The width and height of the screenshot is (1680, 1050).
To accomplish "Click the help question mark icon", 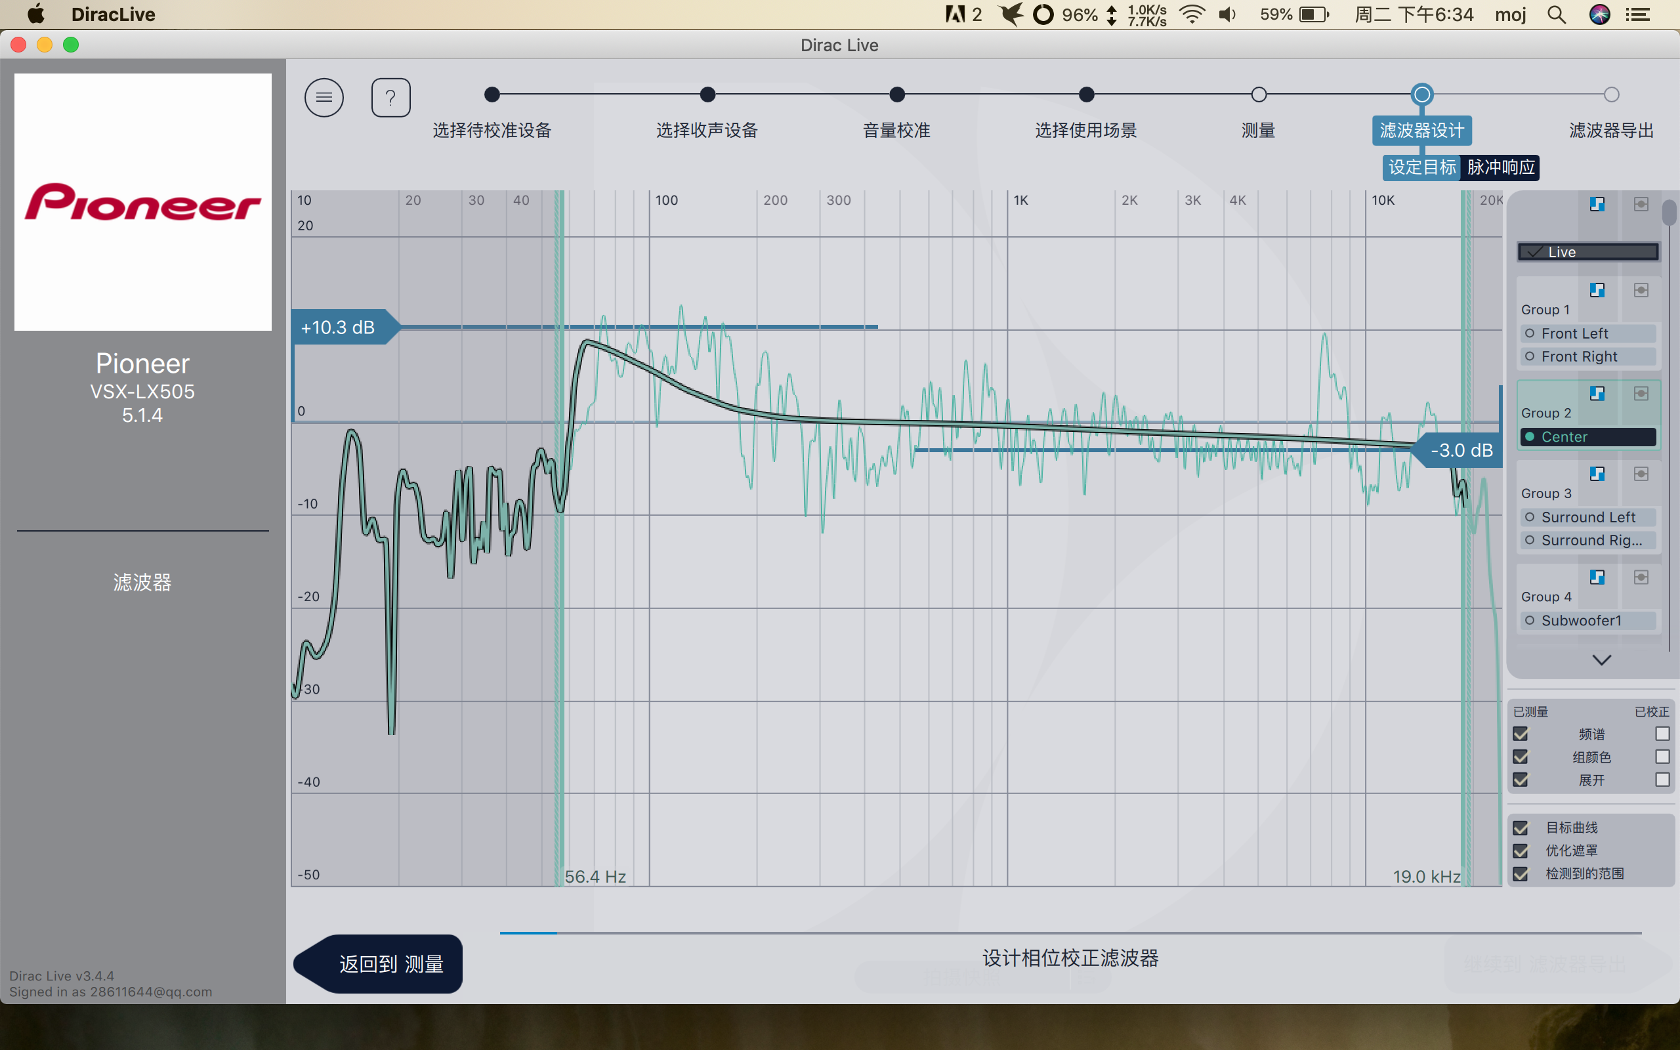I will pos(390,98).
